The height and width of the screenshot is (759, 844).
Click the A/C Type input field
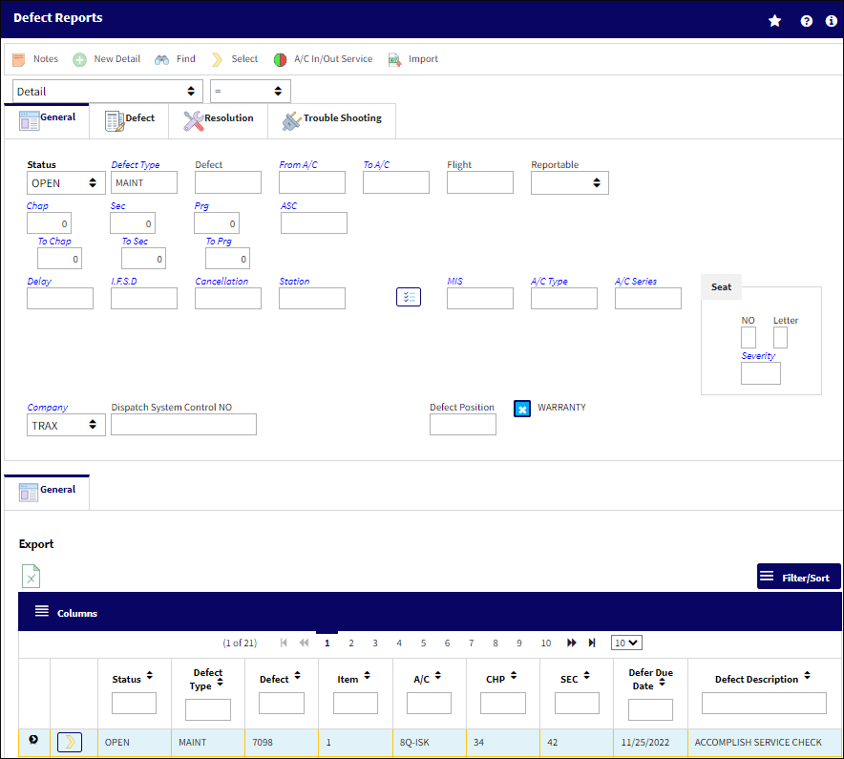564,298
